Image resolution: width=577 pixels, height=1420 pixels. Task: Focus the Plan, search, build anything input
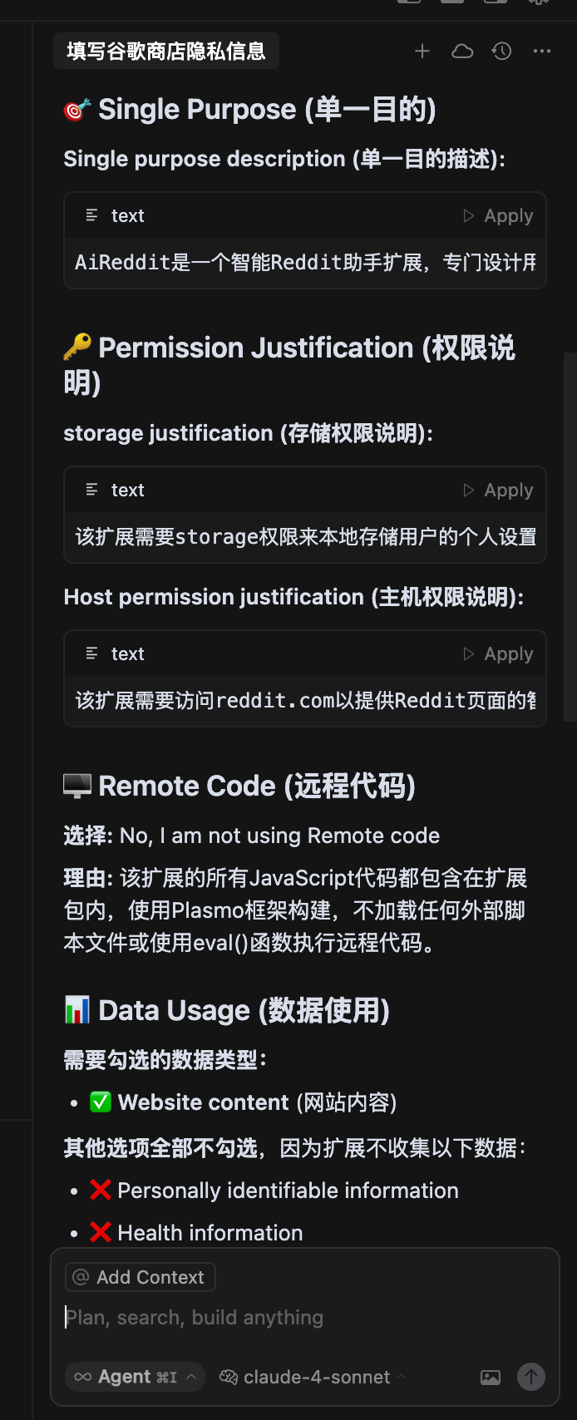304,1318
